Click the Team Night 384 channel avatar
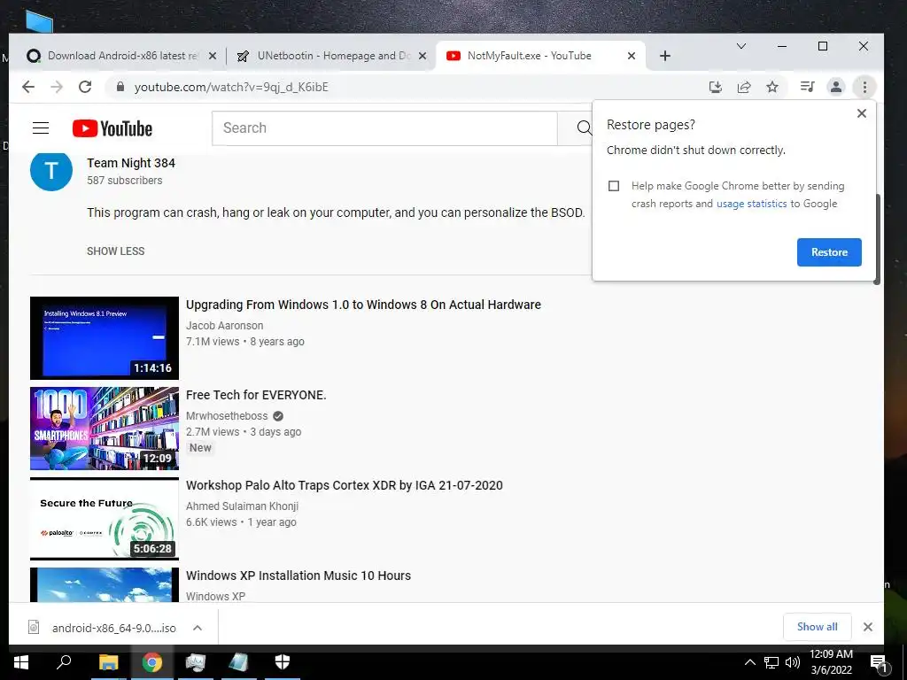The width and height of the screenshot is (907, 680). pos(51,171)
